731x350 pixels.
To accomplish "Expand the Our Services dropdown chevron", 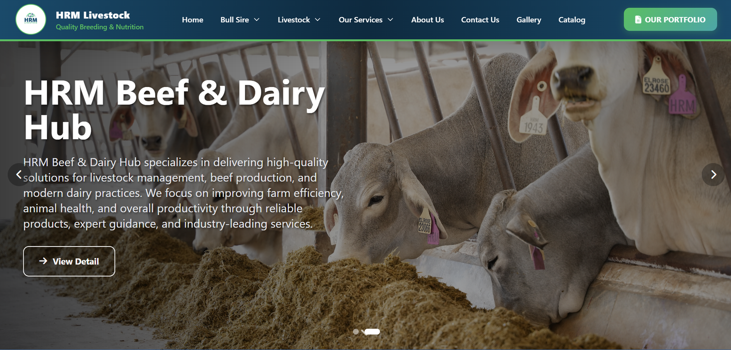I will pos(390,20).
